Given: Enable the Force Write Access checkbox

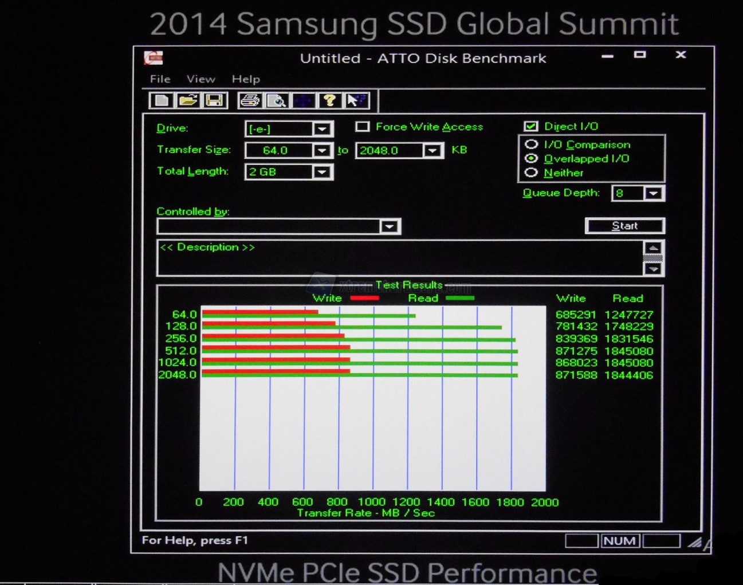Looking at the screenshot, I should 362,127.
